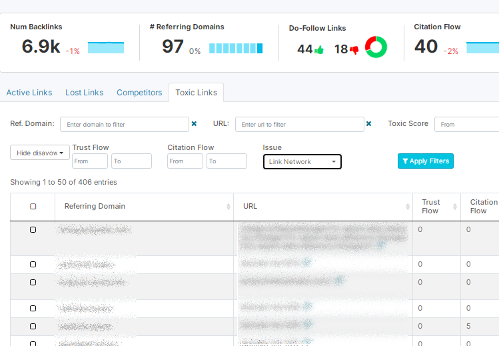This screenshot has width=499, height=346.
Task: Open the Competitors tab
Action: point(139,93)
